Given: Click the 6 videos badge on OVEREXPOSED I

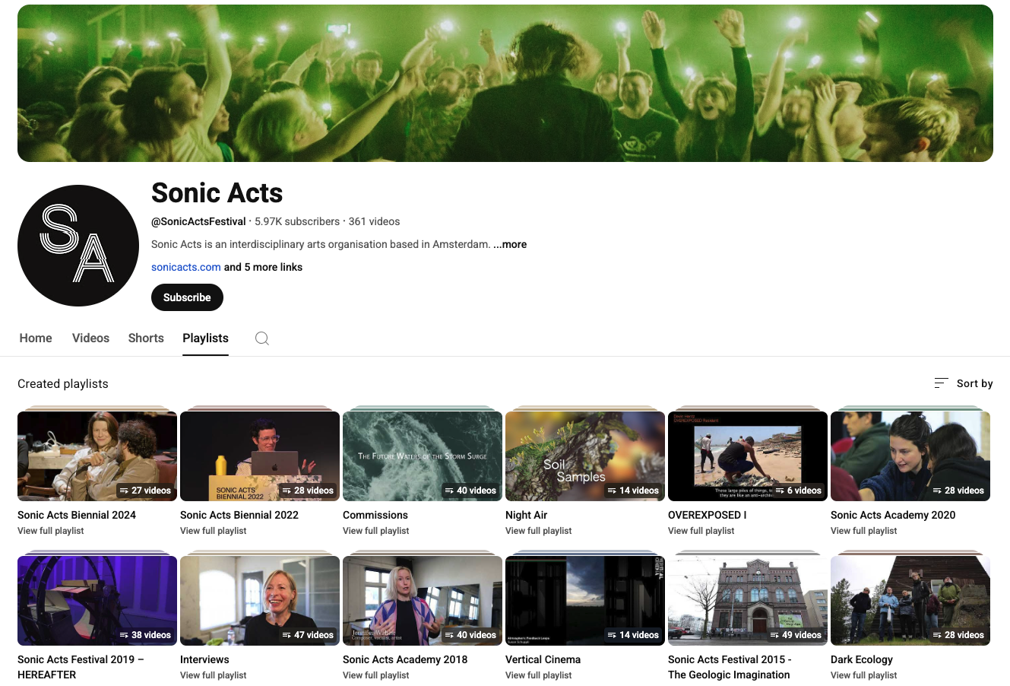Looking at the screenshot, I should (x=798, y=491).
